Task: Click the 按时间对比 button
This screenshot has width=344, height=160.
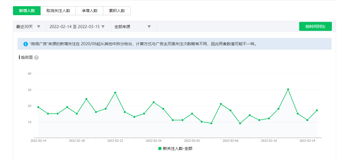Action: point(315,26)
